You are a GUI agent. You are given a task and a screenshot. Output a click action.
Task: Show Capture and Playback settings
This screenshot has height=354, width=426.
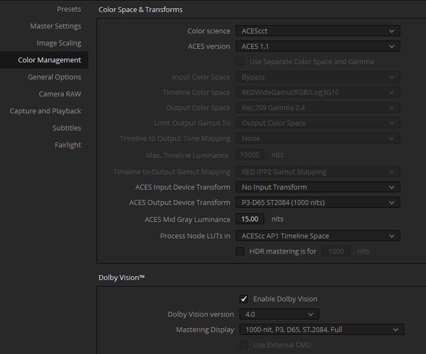[x=45, y=111]
